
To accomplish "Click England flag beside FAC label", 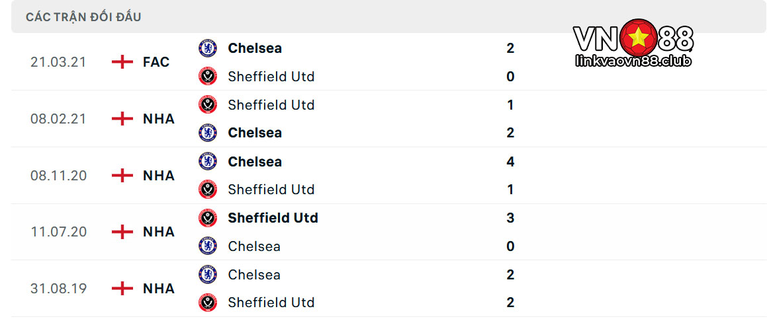I will pyautogui.click(x=122, y=62).
